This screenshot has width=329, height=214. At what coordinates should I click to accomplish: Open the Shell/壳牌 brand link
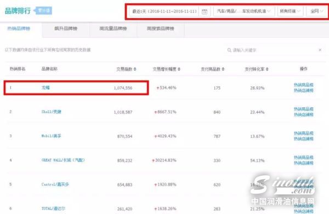51,112
